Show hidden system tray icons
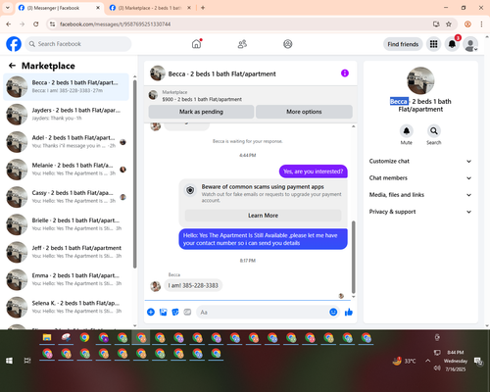This screenshot has height=392, width=490. click(x=427, y=361)
